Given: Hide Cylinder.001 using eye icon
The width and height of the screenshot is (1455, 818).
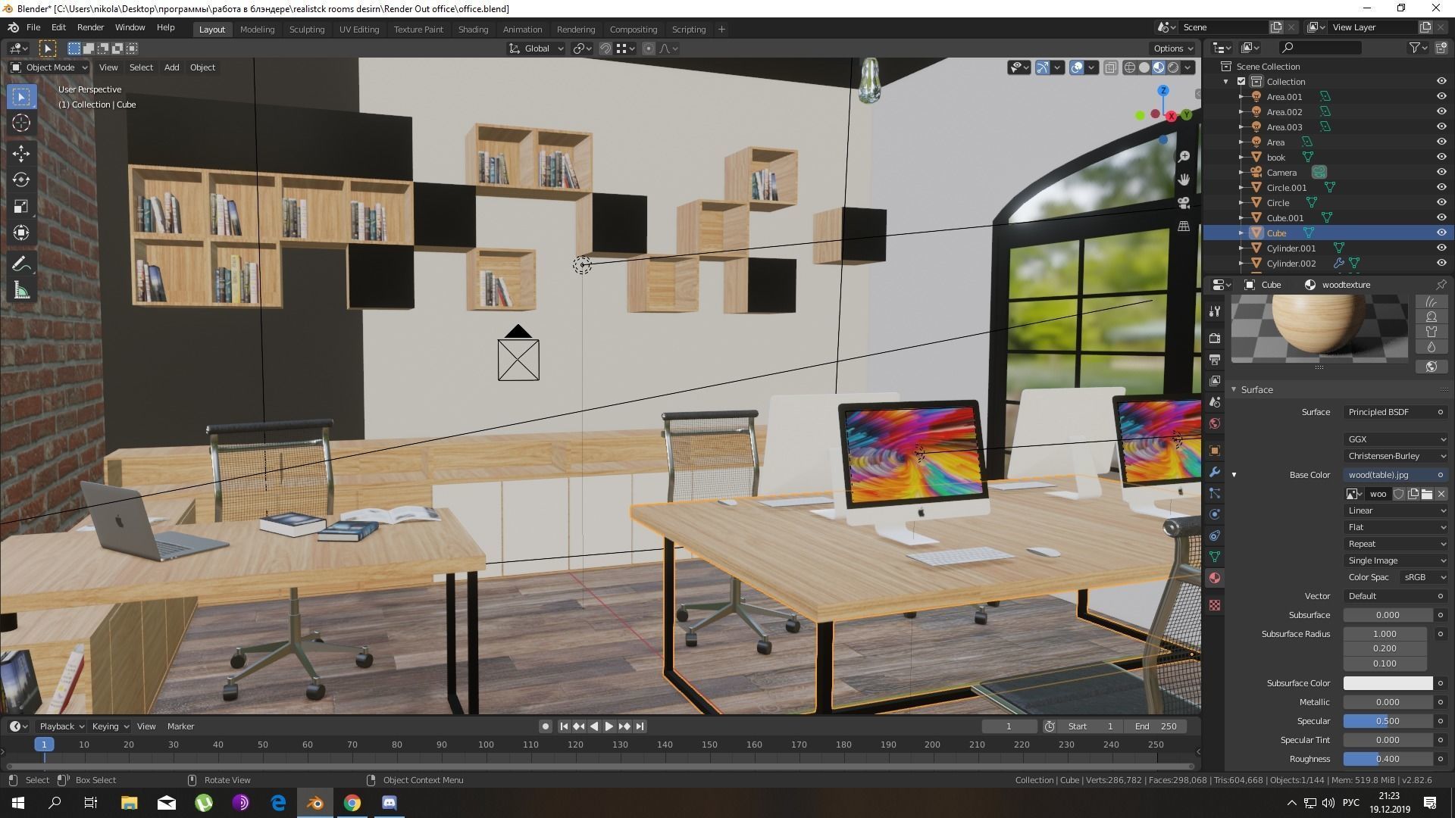Looking at the screenshot, I should point(1441,248).
